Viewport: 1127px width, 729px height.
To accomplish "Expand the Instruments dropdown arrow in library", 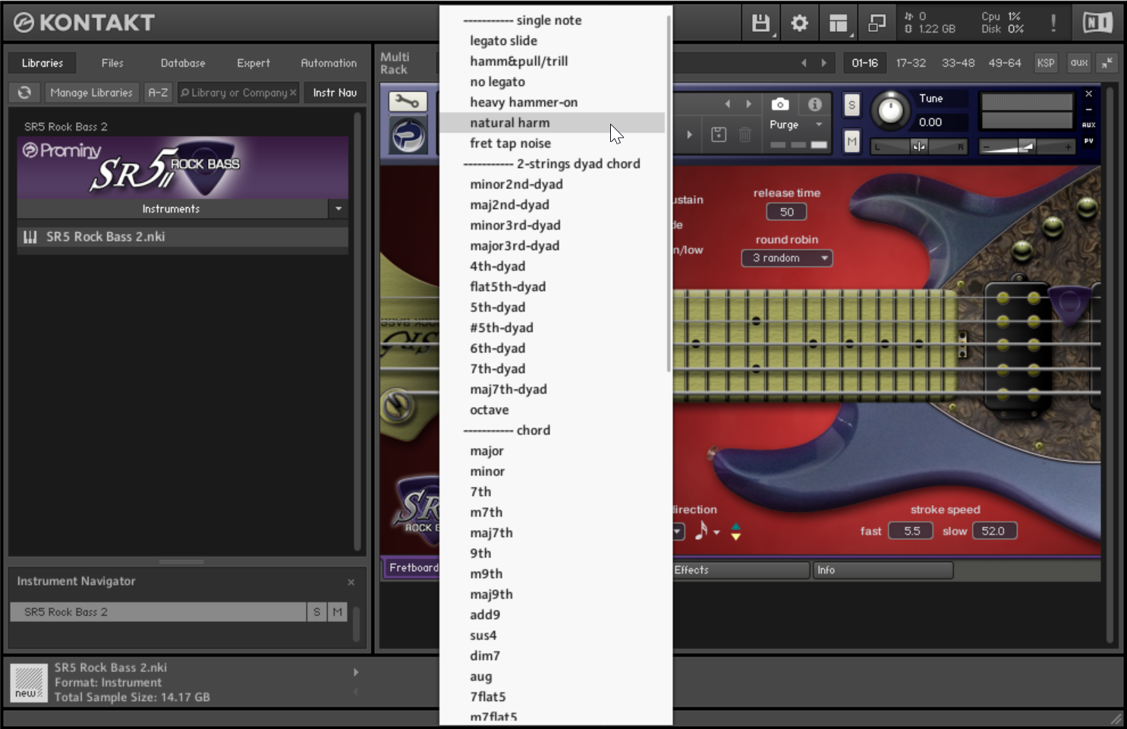I will point(338,208).
